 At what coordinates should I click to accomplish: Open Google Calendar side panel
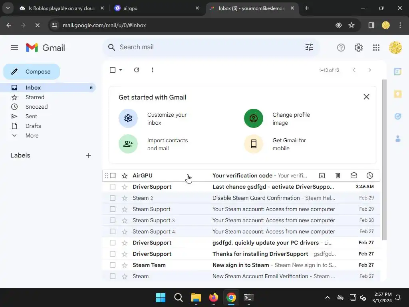pyautogui.click(x=398, y=71)
